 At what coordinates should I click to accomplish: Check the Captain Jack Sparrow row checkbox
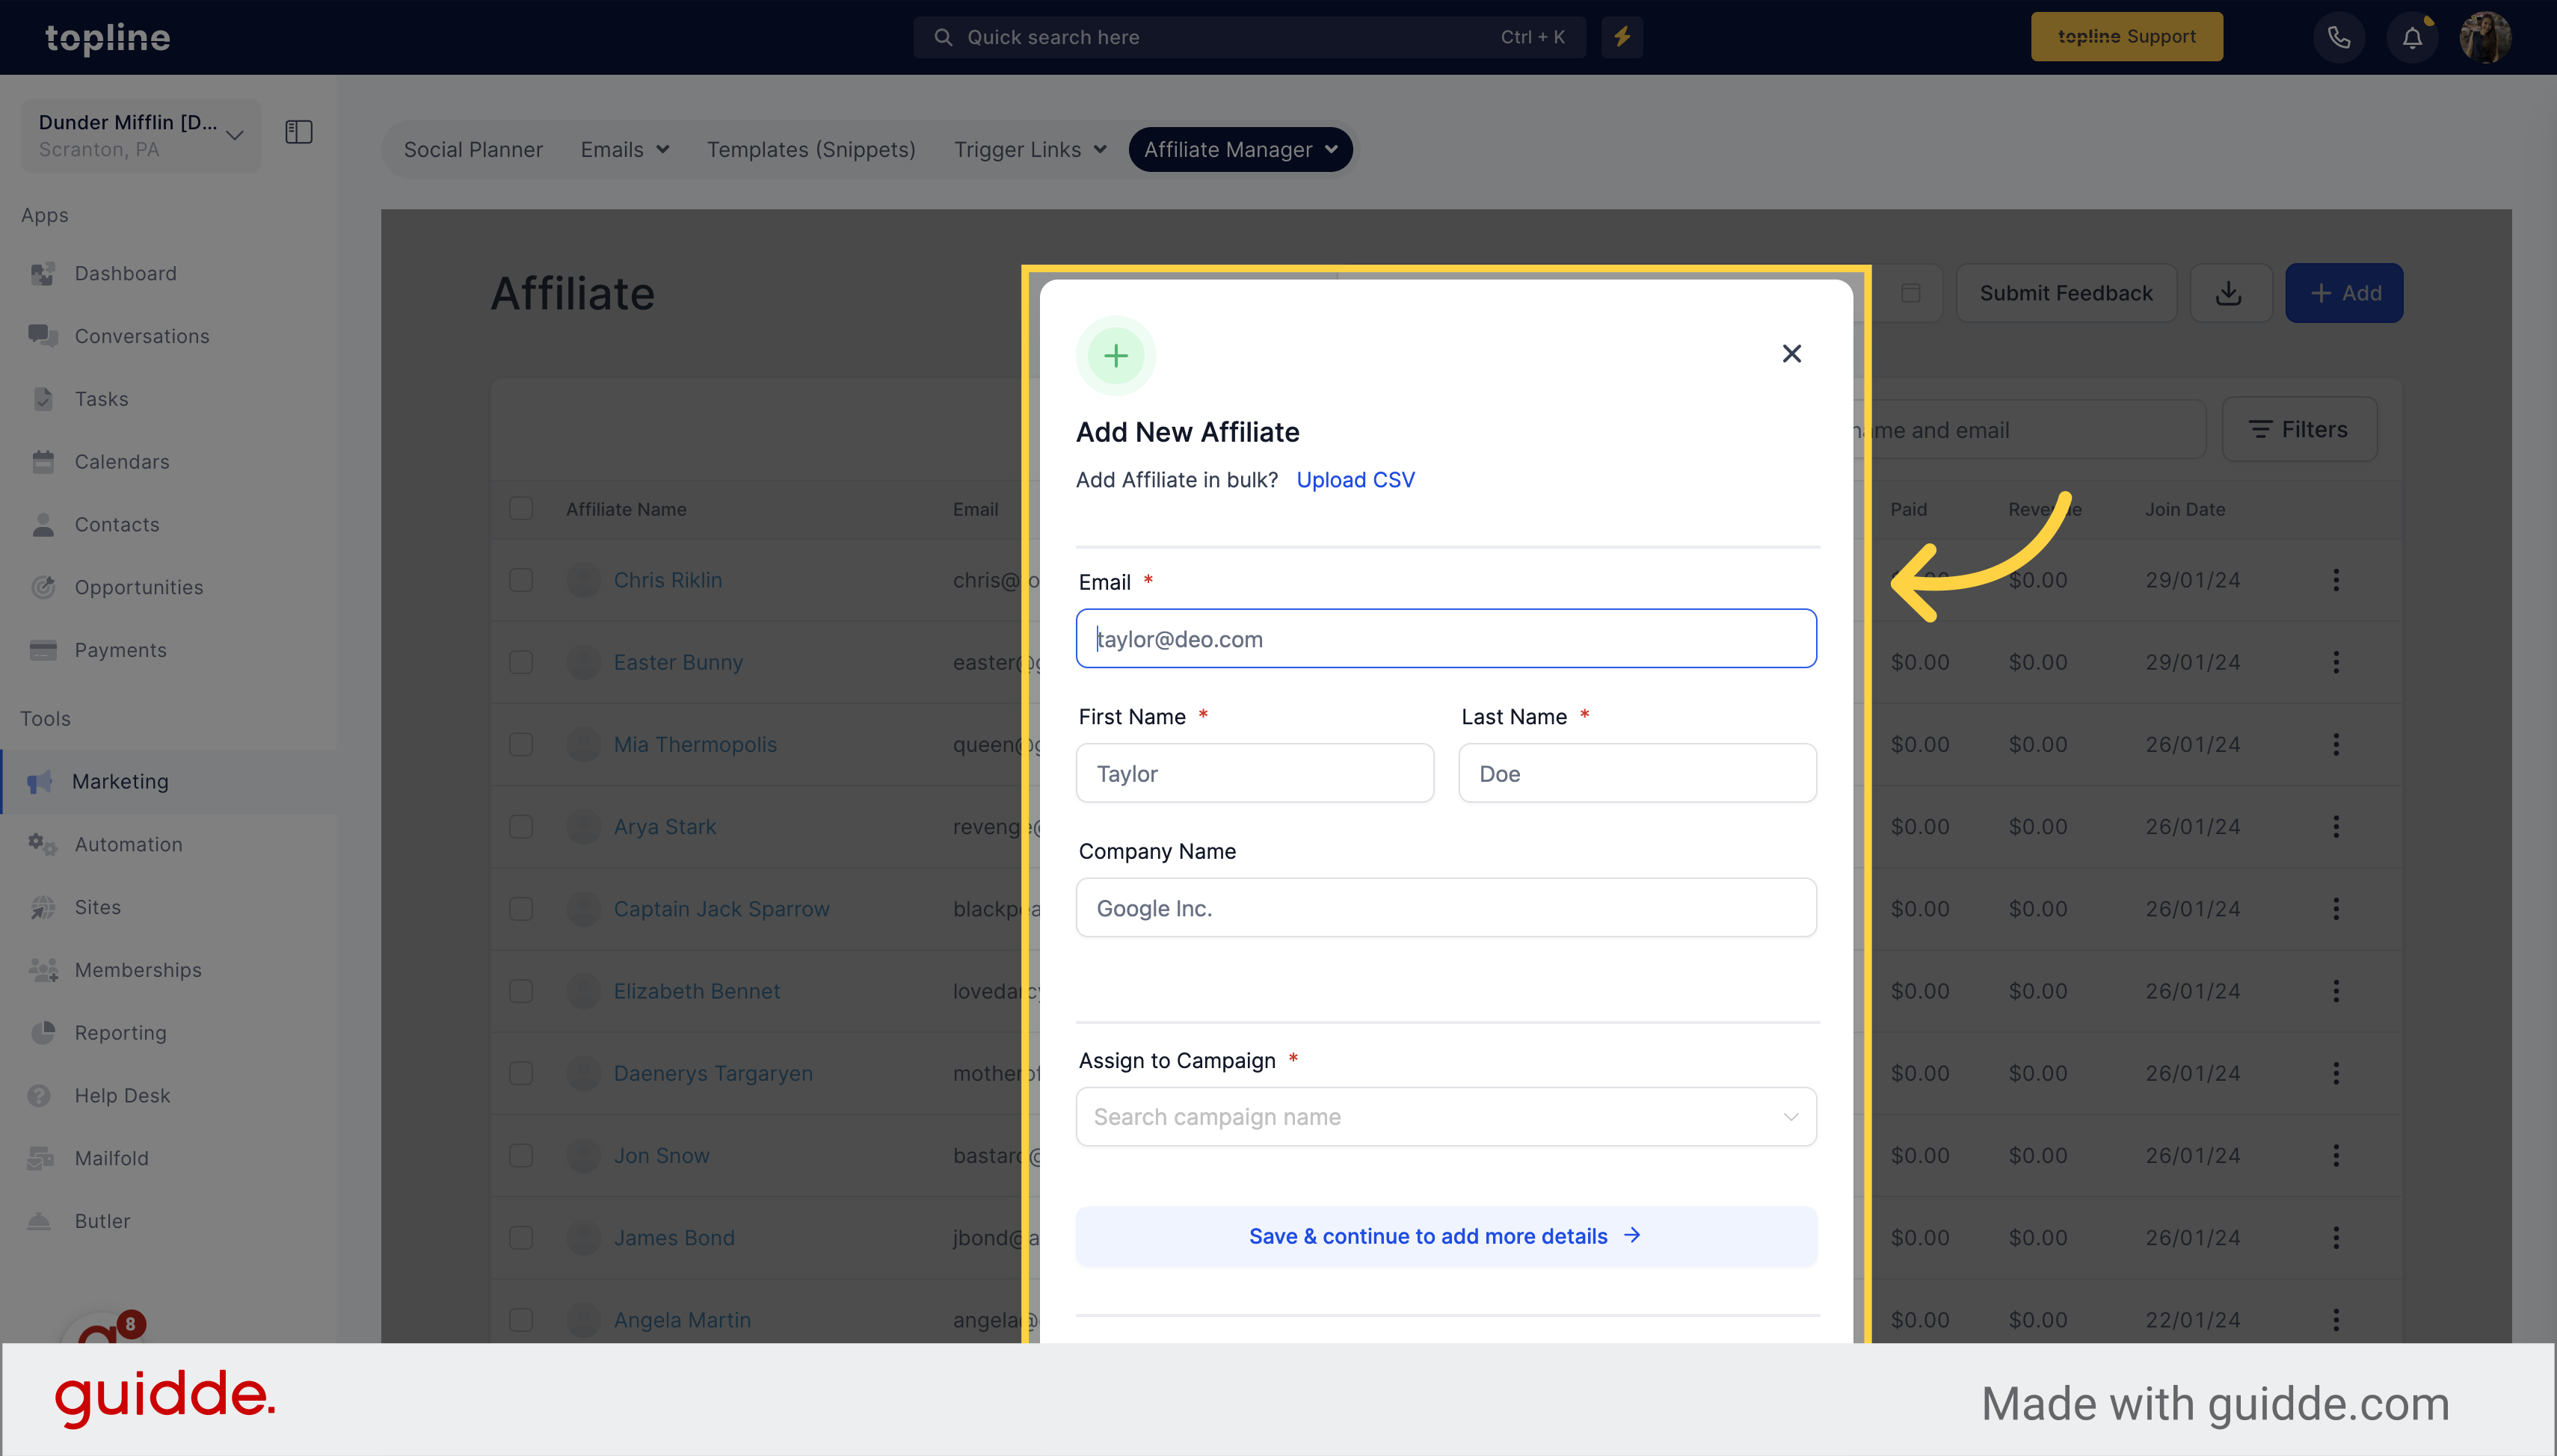click(x=521, y=908)
